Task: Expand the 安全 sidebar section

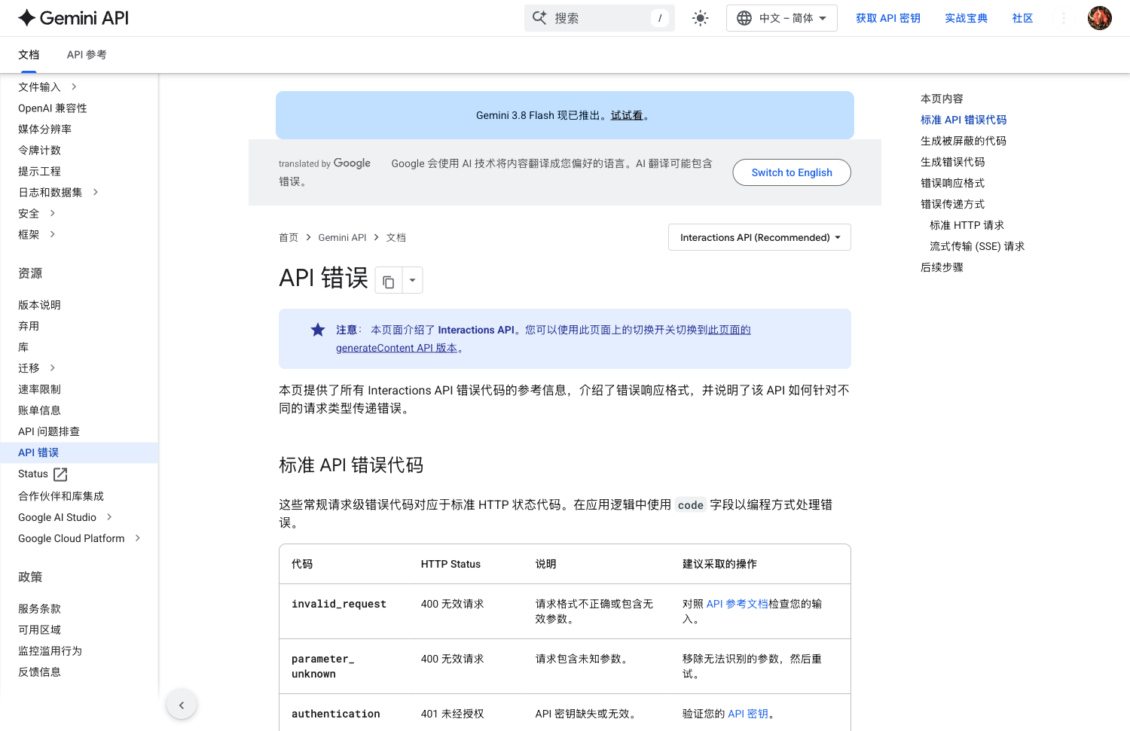Action: point(53,214)
